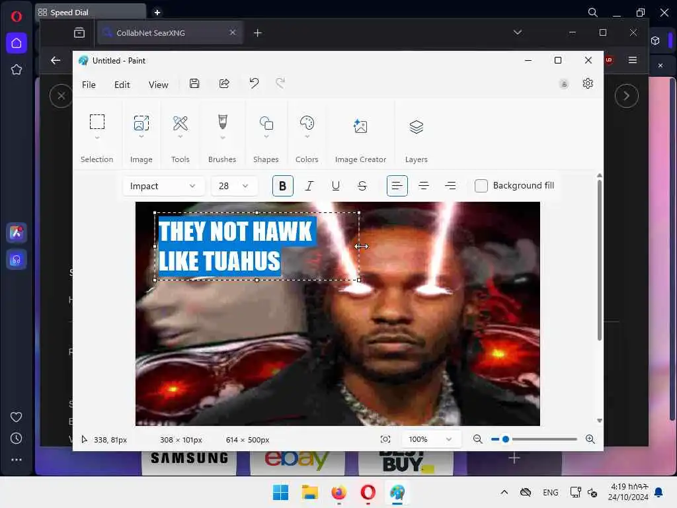Toggle Italic text formatting

point(309,186)
